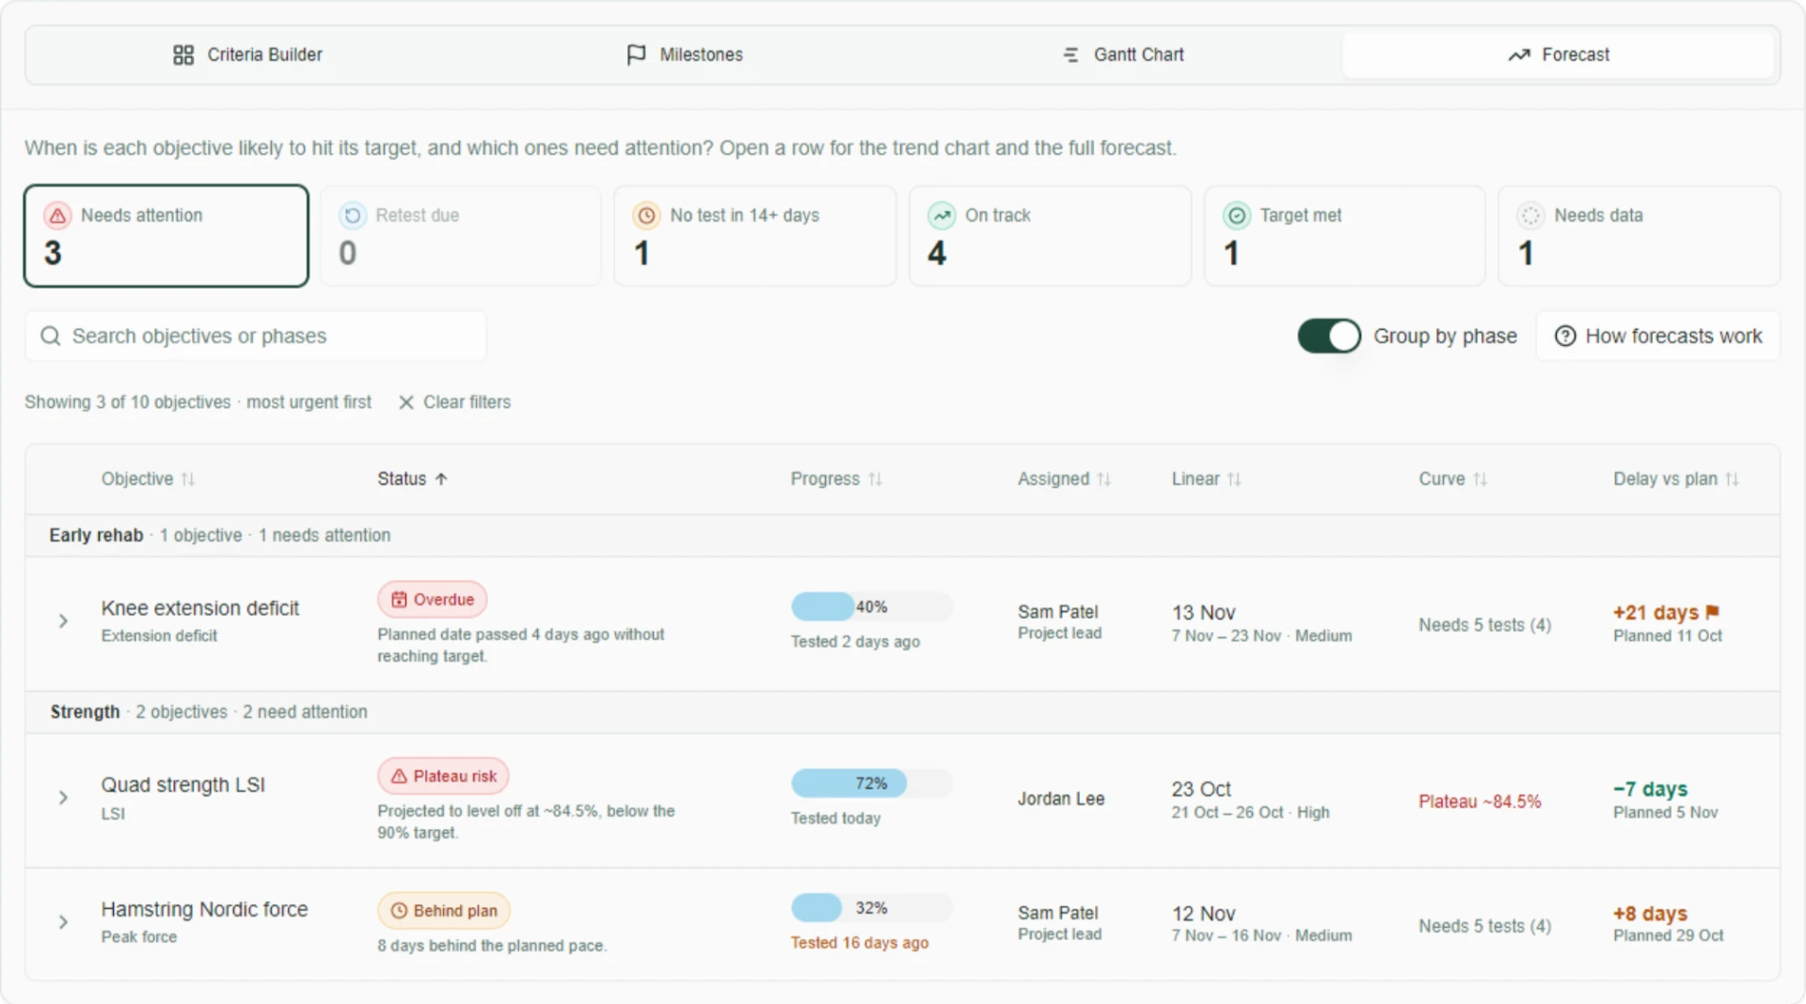The image size is (1806, 1004).
Task: Sort by Assigned column
Action: tap(1064, 479)
